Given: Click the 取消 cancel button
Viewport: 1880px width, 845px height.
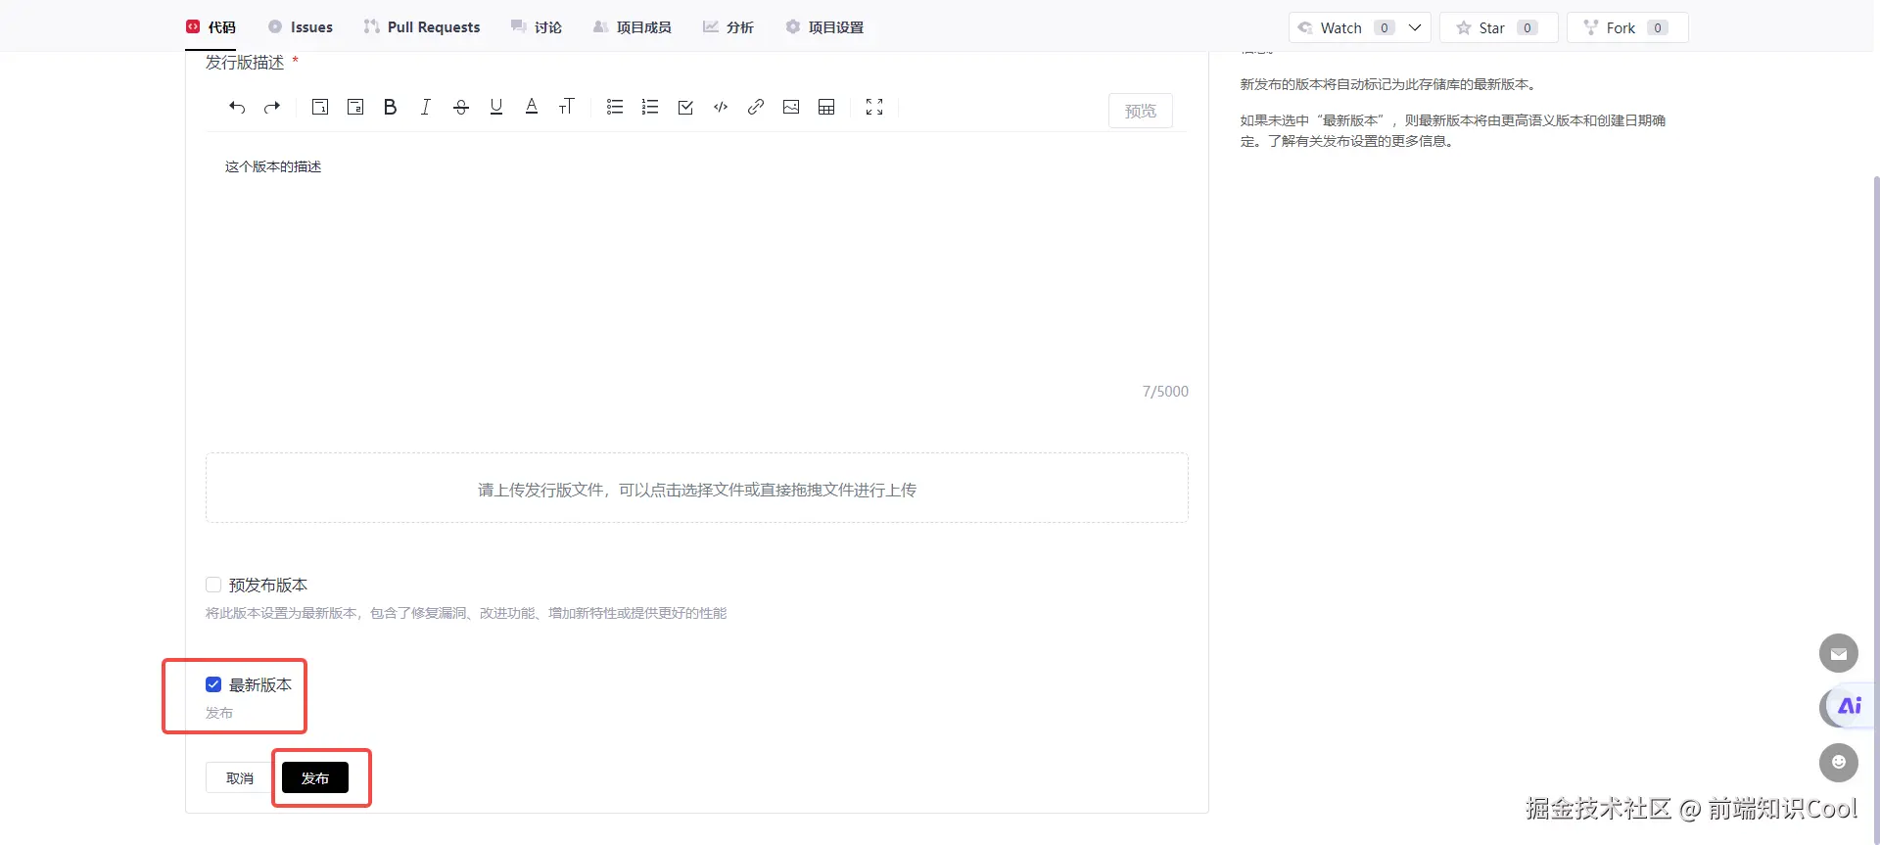Looking at the screenshot, I should coord(240,778).
